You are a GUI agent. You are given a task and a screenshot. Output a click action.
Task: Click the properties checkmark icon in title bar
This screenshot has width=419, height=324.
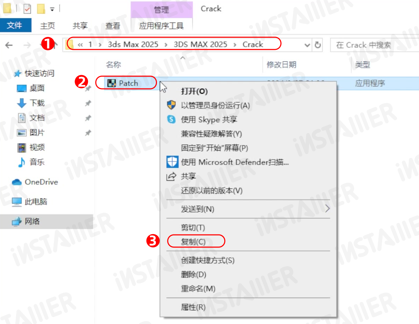pos(27,9)
